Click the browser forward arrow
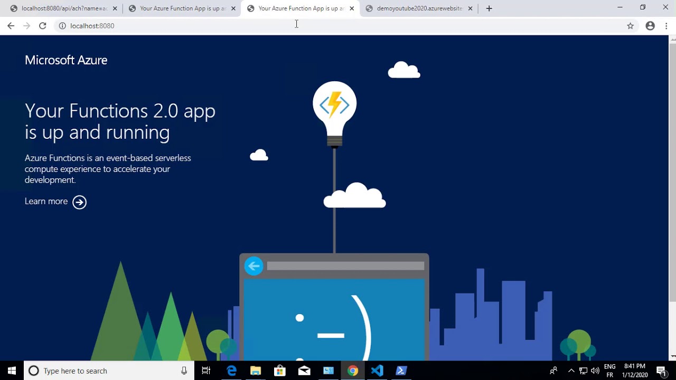Image resolution: width=676 pixels, height=380 pixels. tap(26, 26)
